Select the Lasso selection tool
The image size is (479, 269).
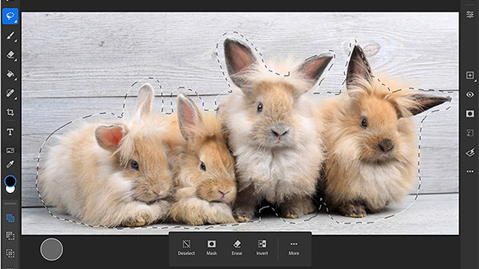coord(10,16)
